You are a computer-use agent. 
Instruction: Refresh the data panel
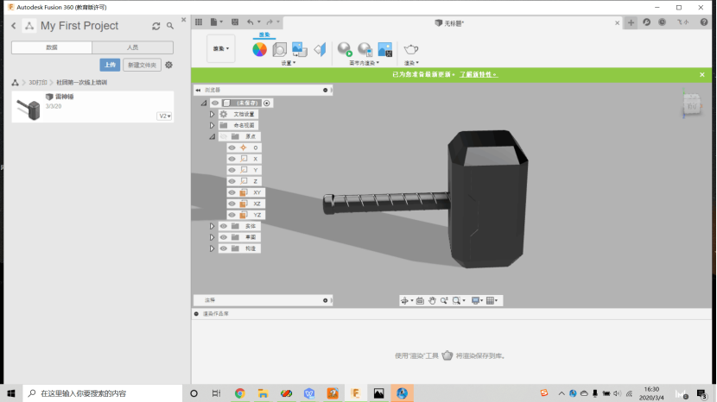click(156, 27)
